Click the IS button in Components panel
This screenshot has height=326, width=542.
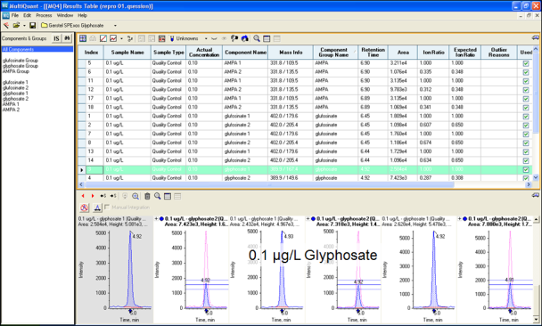tap(56, 38)
